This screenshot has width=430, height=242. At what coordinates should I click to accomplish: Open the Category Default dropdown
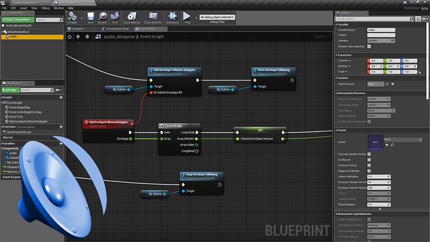[x=381, y=41]
